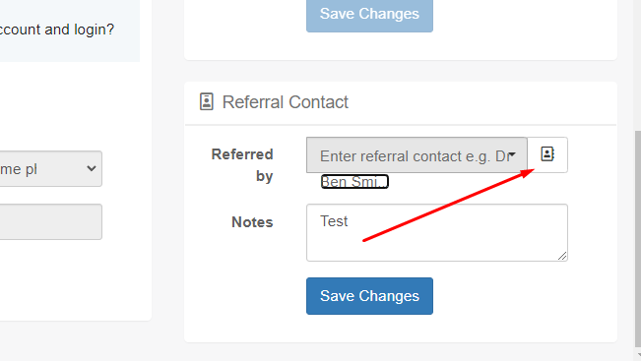Image resolution: width=641 pixels, height=361 pixels.
Task: Click the scrollbar track above the thumb
Action: click(x=638, y=65)
